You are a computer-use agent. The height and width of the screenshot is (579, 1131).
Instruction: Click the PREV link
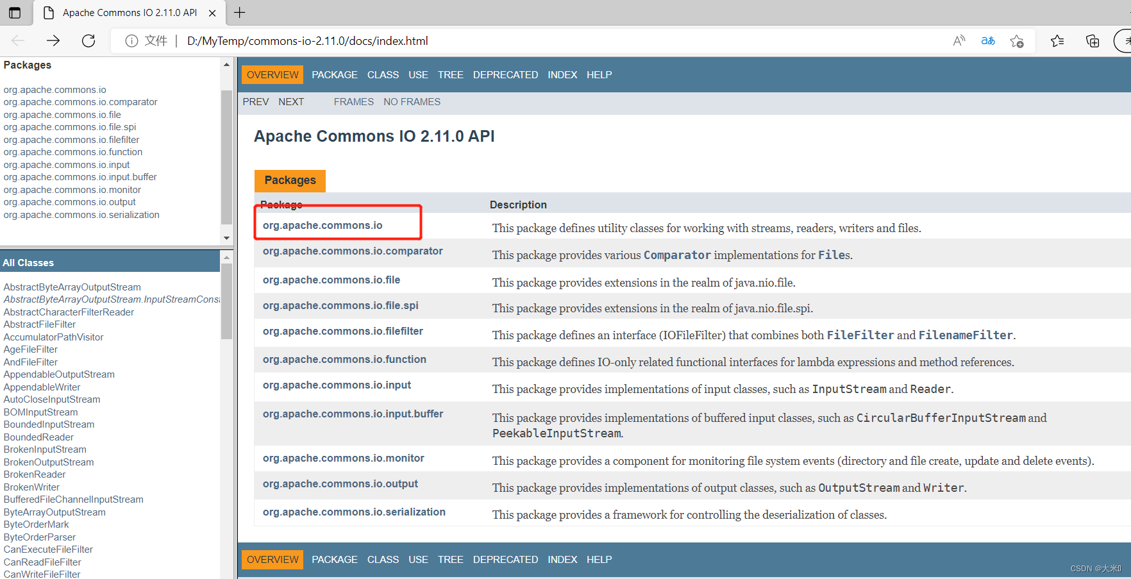click(x=256, y=102)
